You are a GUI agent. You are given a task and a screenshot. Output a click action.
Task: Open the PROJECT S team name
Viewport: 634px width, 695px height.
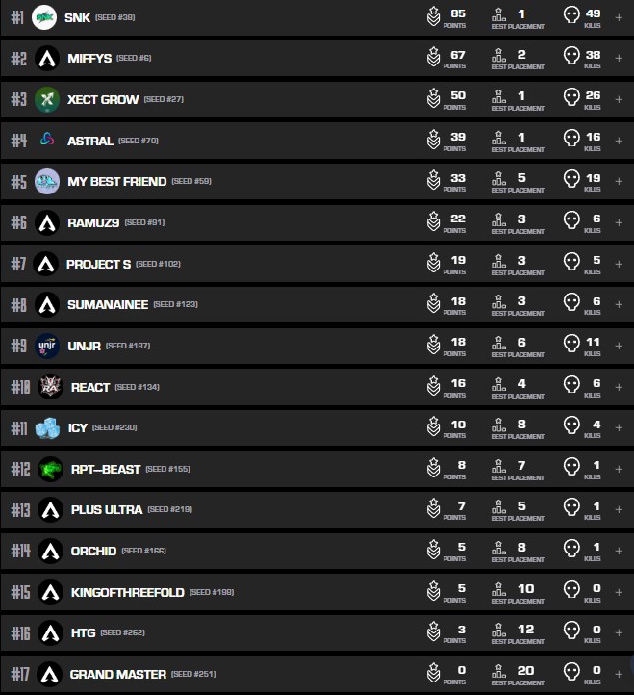click(98, 264)
